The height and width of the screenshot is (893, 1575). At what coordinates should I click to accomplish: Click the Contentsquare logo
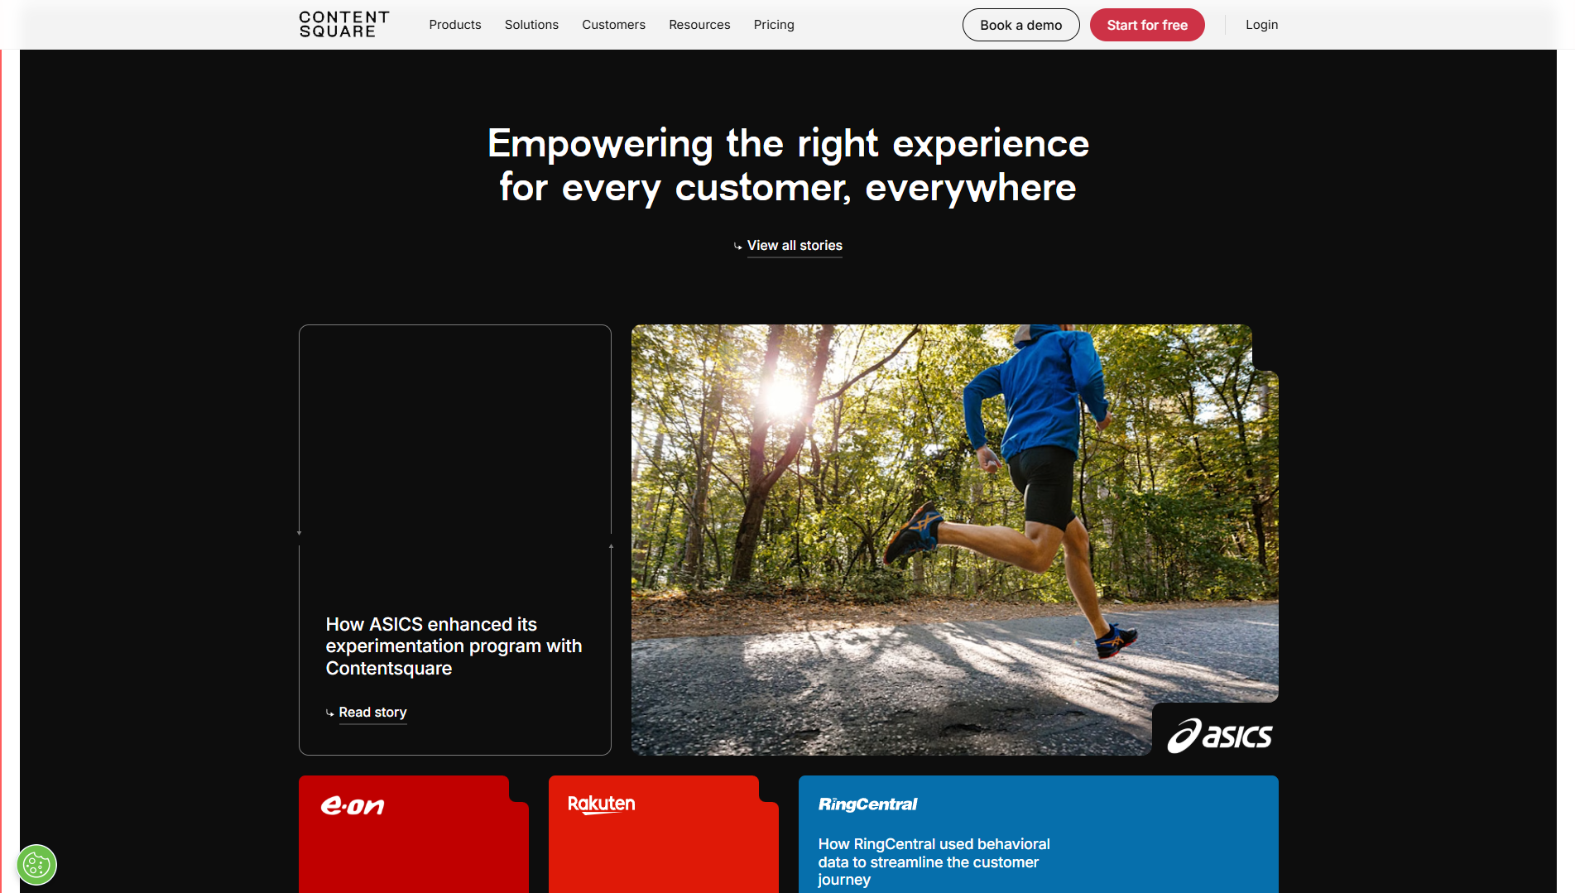pos(343,25)
